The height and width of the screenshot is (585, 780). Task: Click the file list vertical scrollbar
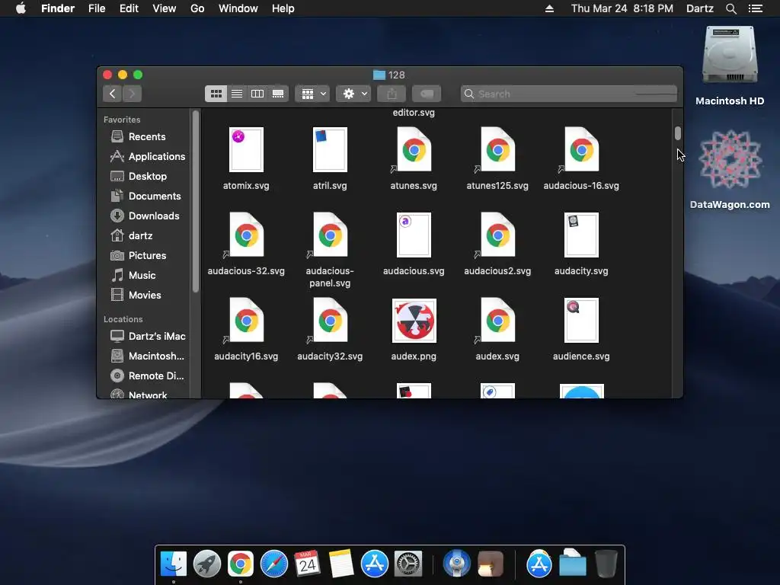pos(677,133)
